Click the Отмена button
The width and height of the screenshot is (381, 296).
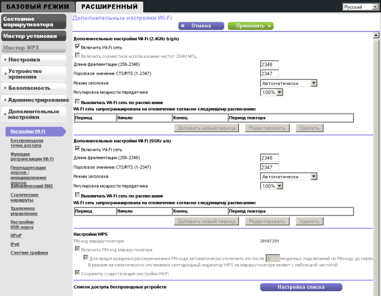pos(201,26)
